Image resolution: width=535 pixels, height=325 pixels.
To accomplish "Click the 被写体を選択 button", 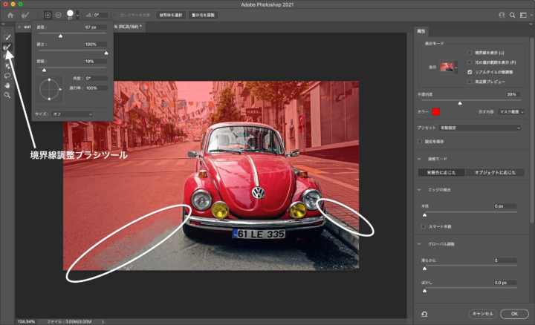I will pyautogui.click(x=171, y=15).
